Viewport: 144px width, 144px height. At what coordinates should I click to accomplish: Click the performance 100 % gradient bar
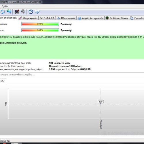40,24
